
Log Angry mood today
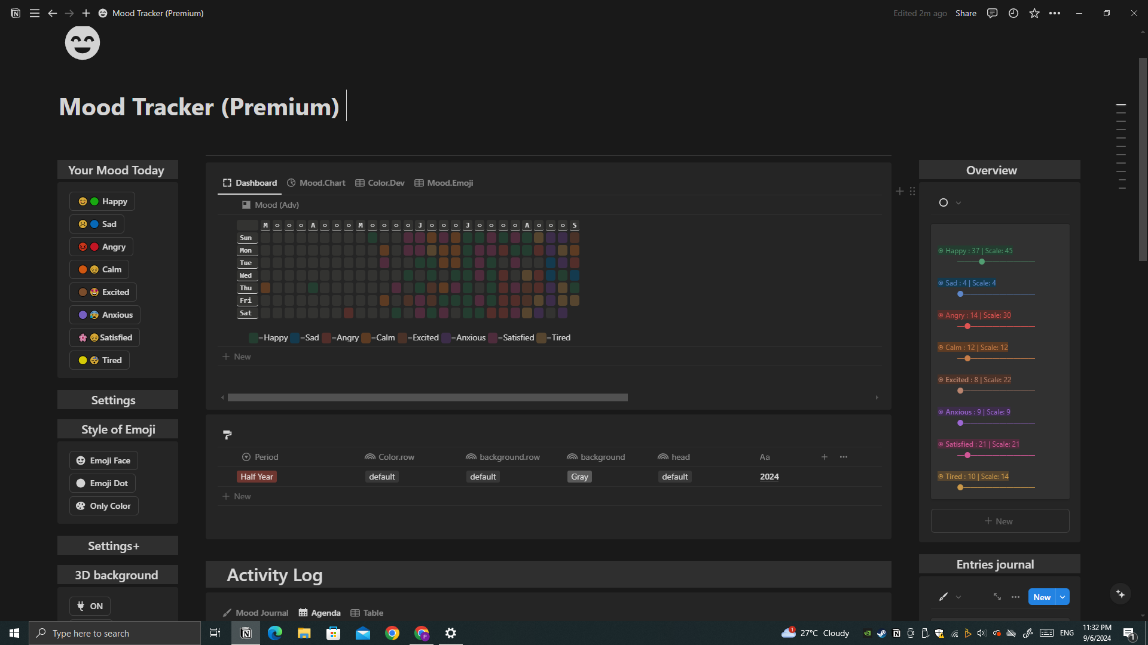[x=102, y=247]
